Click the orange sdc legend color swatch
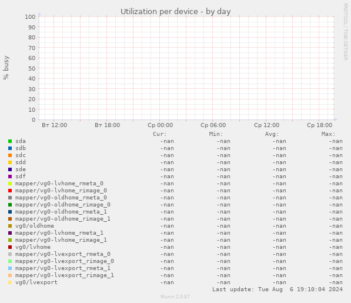The width and height of the screenshot is (351, 303). 10,155
